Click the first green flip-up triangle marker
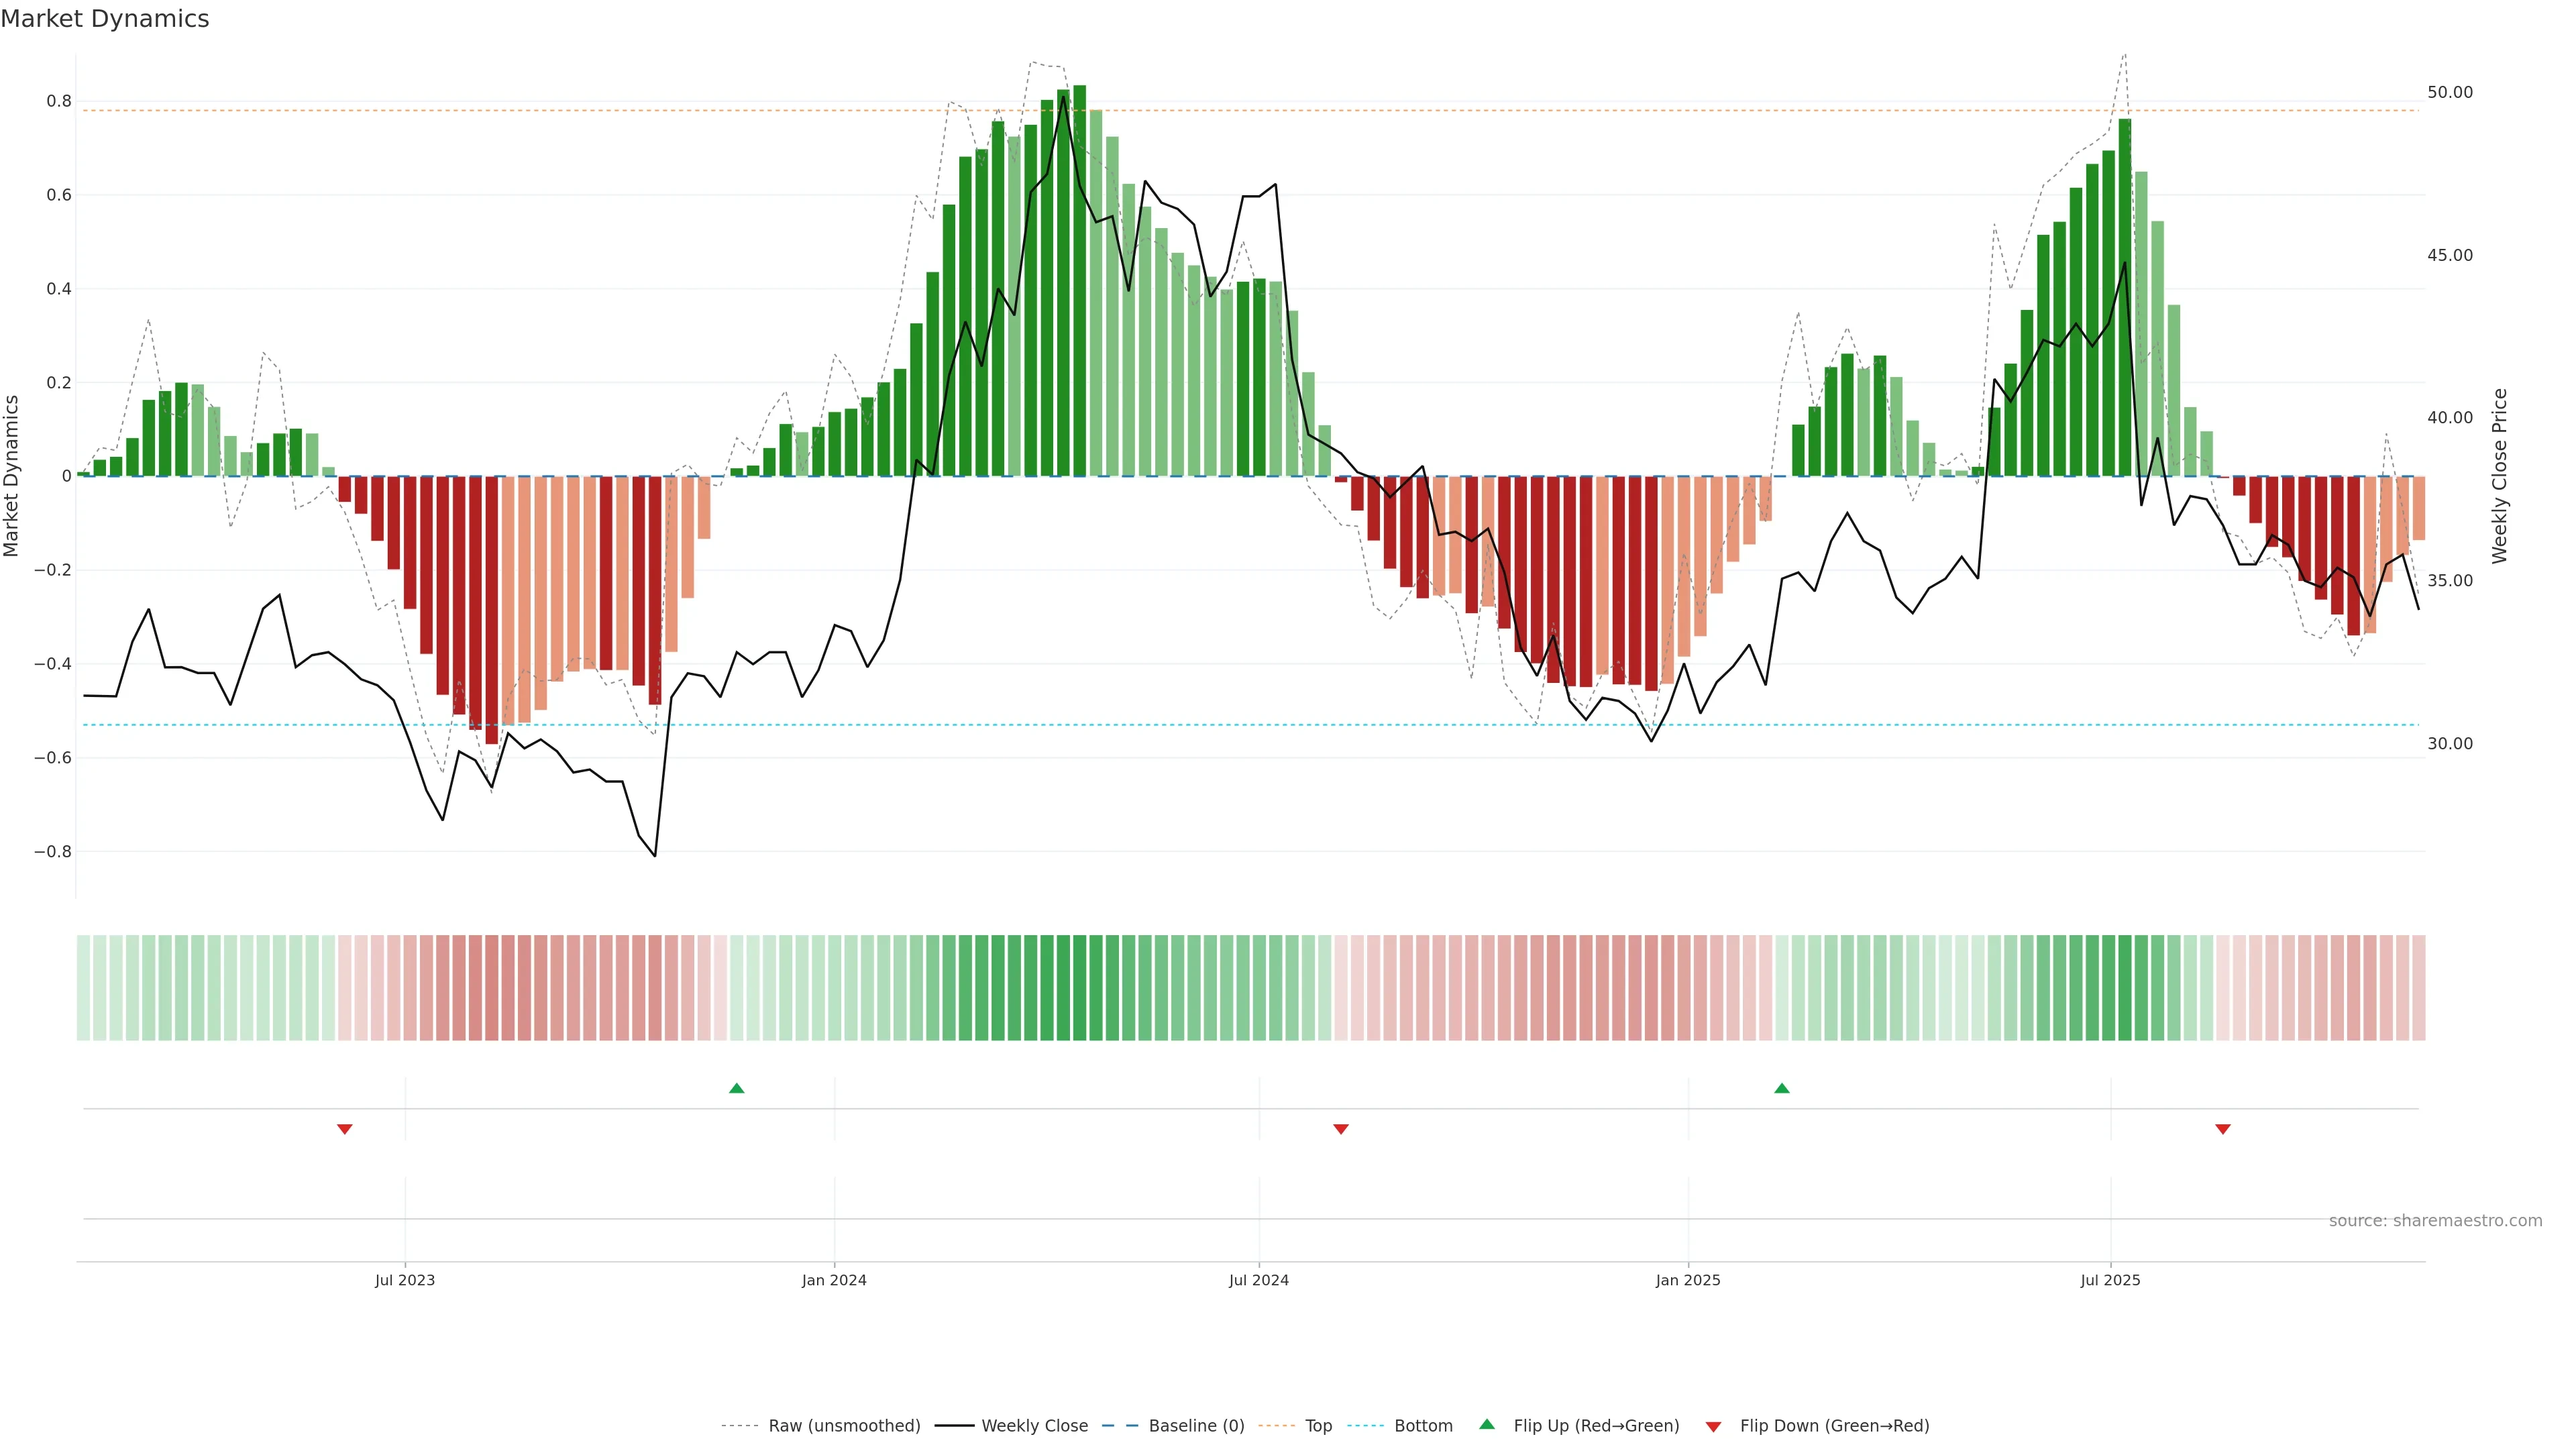Viewport: 2576px width, 1449px height. [x=736, y=1088]
